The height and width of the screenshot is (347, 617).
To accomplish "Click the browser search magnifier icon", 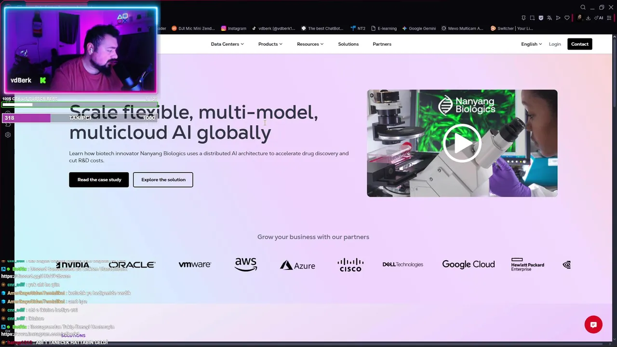I will 583,7.
